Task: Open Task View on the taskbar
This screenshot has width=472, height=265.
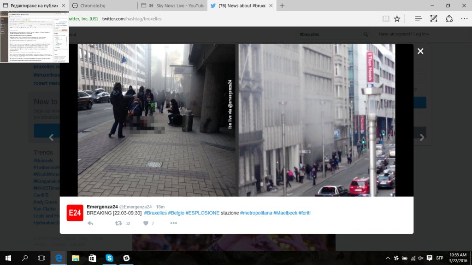Action: (x=41, y=258)
